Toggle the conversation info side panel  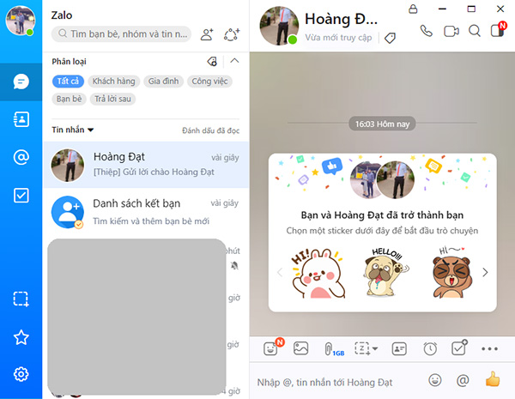[497, 31]
